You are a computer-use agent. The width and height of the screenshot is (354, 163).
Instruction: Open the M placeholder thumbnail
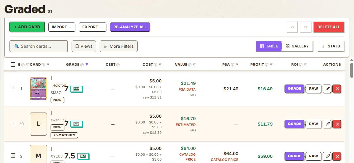tap(38, 154)
